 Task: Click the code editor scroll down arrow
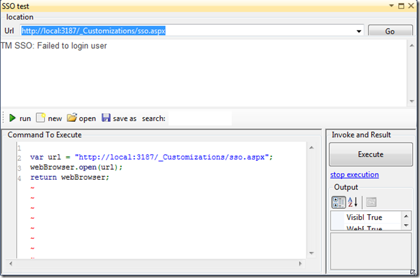pyautogui.click(x=311, y=253)
